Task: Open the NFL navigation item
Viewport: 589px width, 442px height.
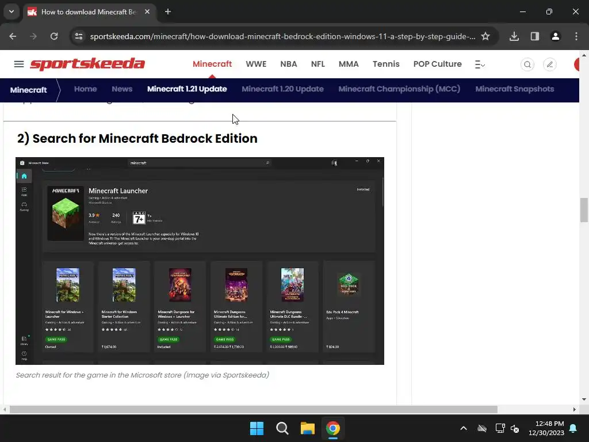Action: 318,64
